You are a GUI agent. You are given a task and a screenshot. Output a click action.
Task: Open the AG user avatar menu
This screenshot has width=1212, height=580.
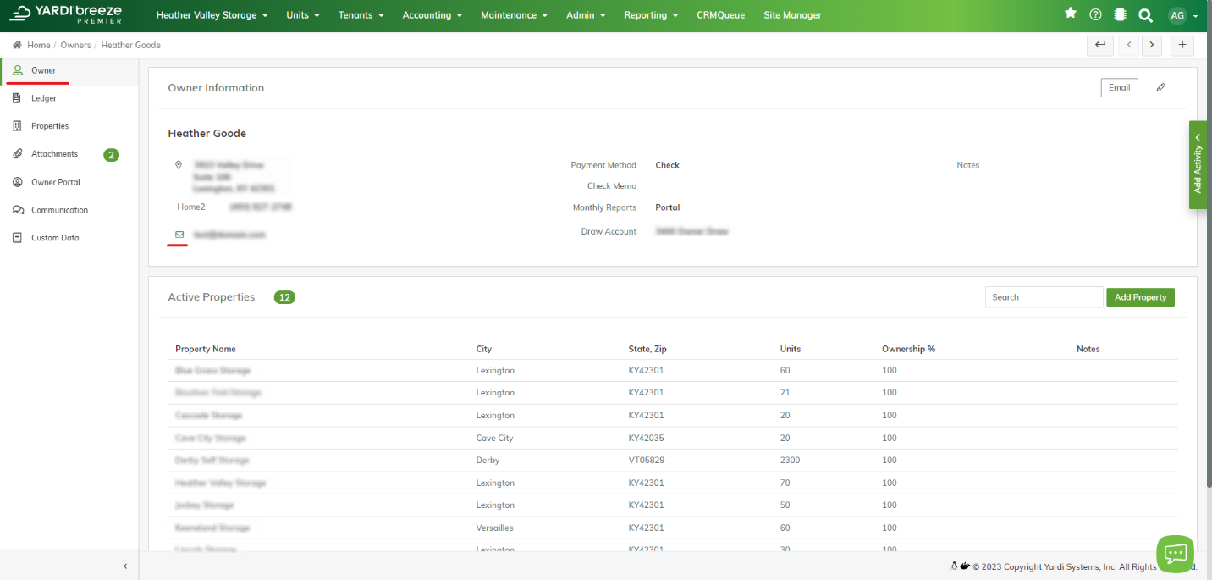pyautogui.click(x=1182, y=15)
